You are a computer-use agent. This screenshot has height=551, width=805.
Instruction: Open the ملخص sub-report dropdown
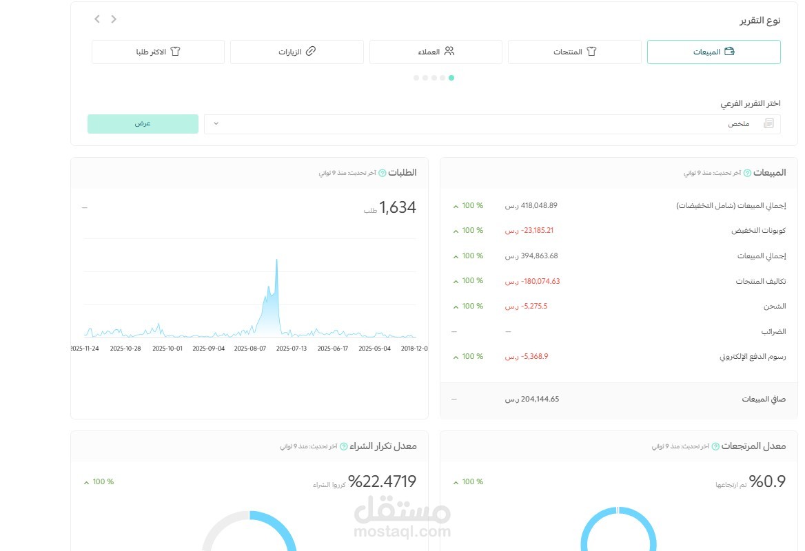click(215, 123)
